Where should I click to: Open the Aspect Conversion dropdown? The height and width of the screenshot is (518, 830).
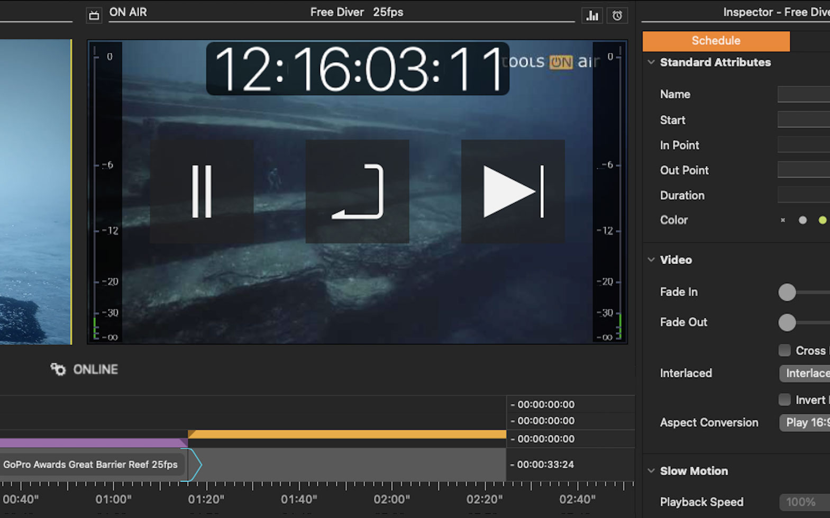pos(805,423)
